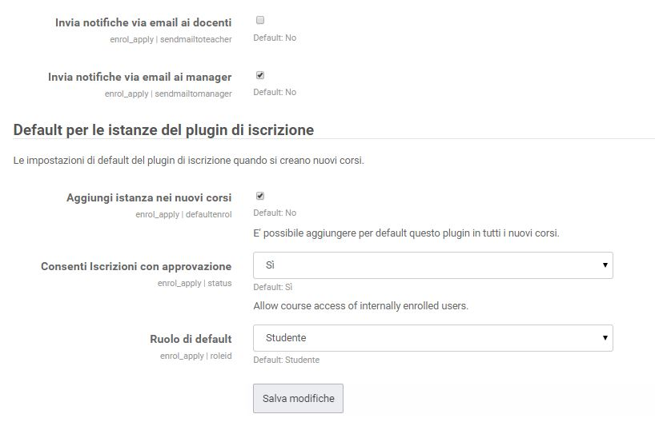This screenshot has width=655, height=422.
Task: Open the Consenti Iscrizioni con approvazione dropdown
Action: pyautogui.click(x=432, y=265)
